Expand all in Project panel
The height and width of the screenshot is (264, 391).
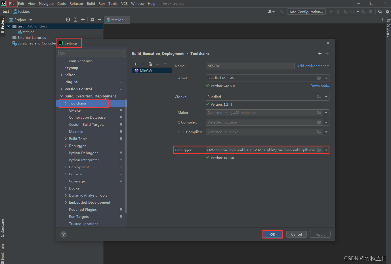pyautogui.click(x=75, y=20)
